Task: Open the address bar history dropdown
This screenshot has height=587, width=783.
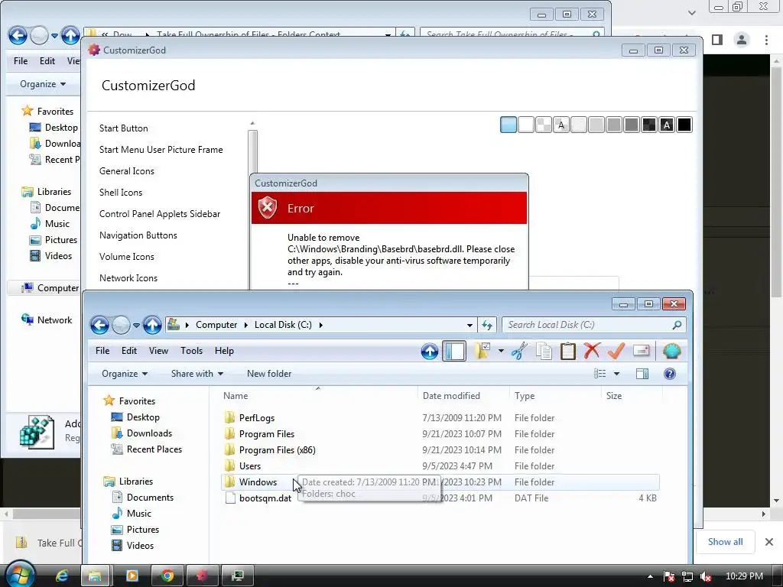Action: tap(469, 325)
